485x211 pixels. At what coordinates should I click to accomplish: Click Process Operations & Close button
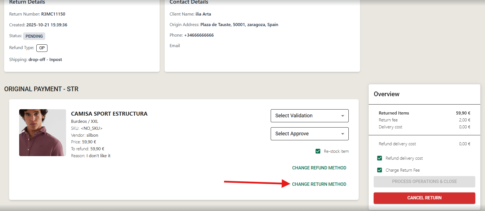click(424, 182)
